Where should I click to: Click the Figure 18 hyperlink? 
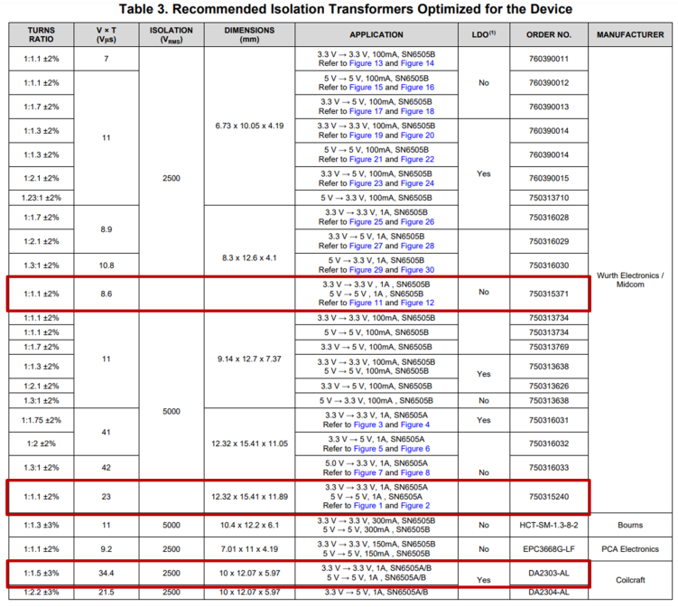tap(417, 111)
